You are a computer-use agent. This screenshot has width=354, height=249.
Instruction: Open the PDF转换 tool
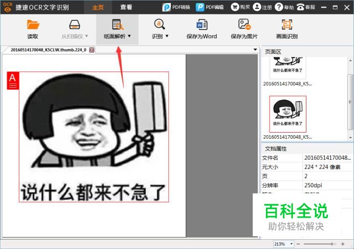click(176, 7)
